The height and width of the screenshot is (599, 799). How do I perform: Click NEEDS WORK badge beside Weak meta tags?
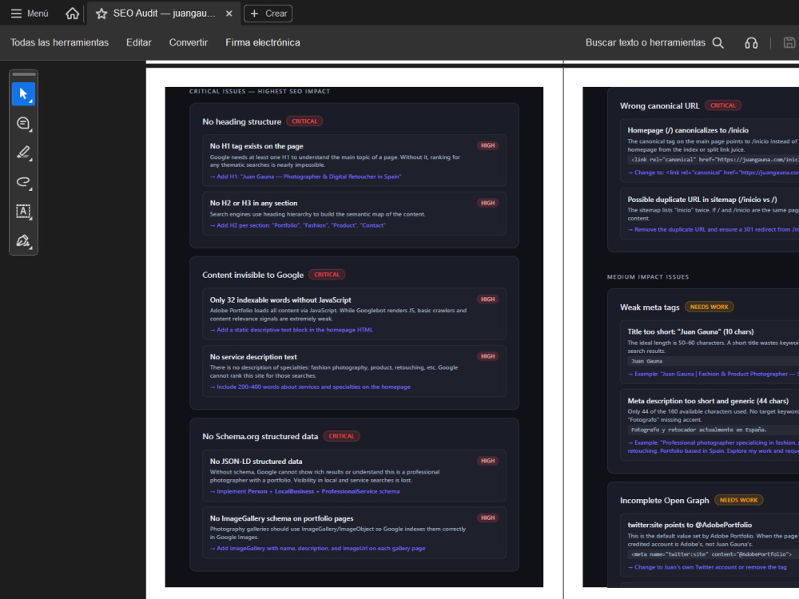coord(709,307)
